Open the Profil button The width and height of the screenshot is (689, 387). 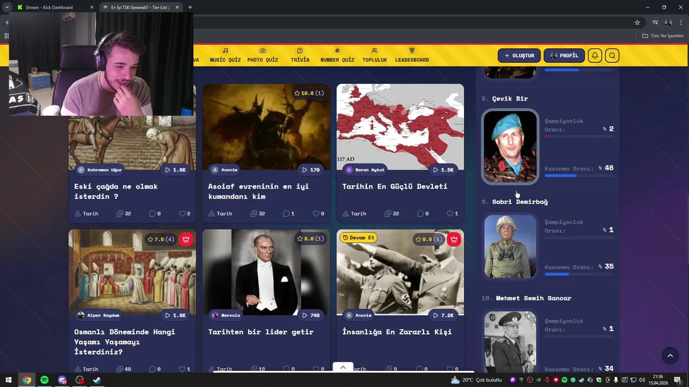click(564, 55)
